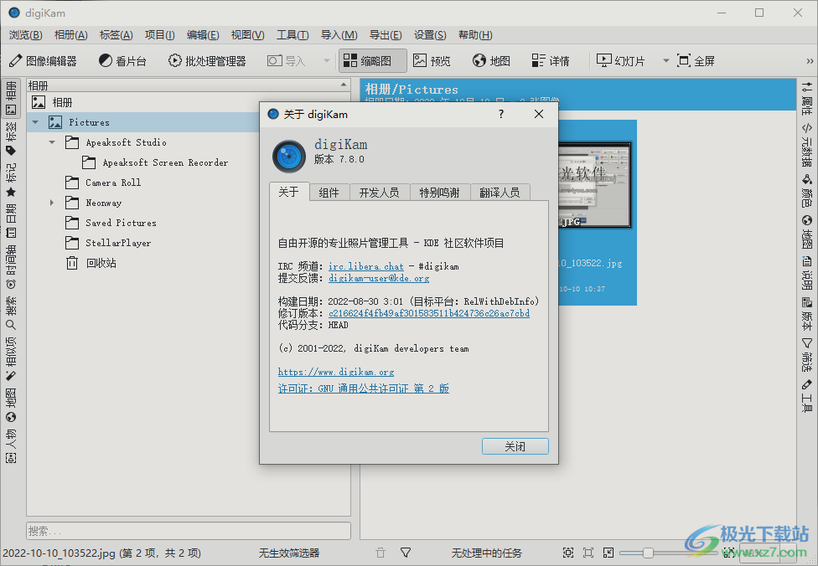Switch to the 组件 tab in About dialog
This screenshot has height=566, width=818.
329,193
